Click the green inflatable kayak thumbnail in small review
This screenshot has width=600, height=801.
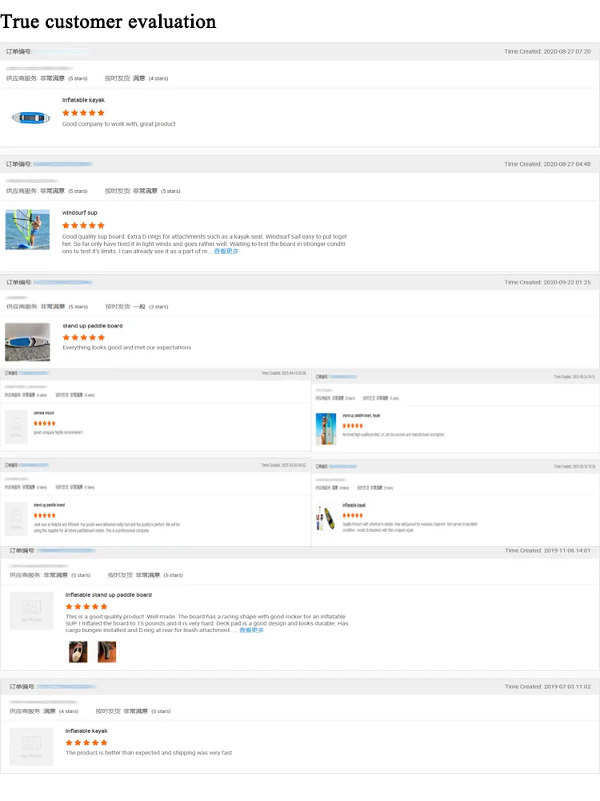pos(326,518)
